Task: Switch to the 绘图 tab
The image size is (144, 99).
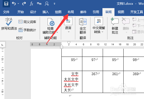Action: coord(58,12)
